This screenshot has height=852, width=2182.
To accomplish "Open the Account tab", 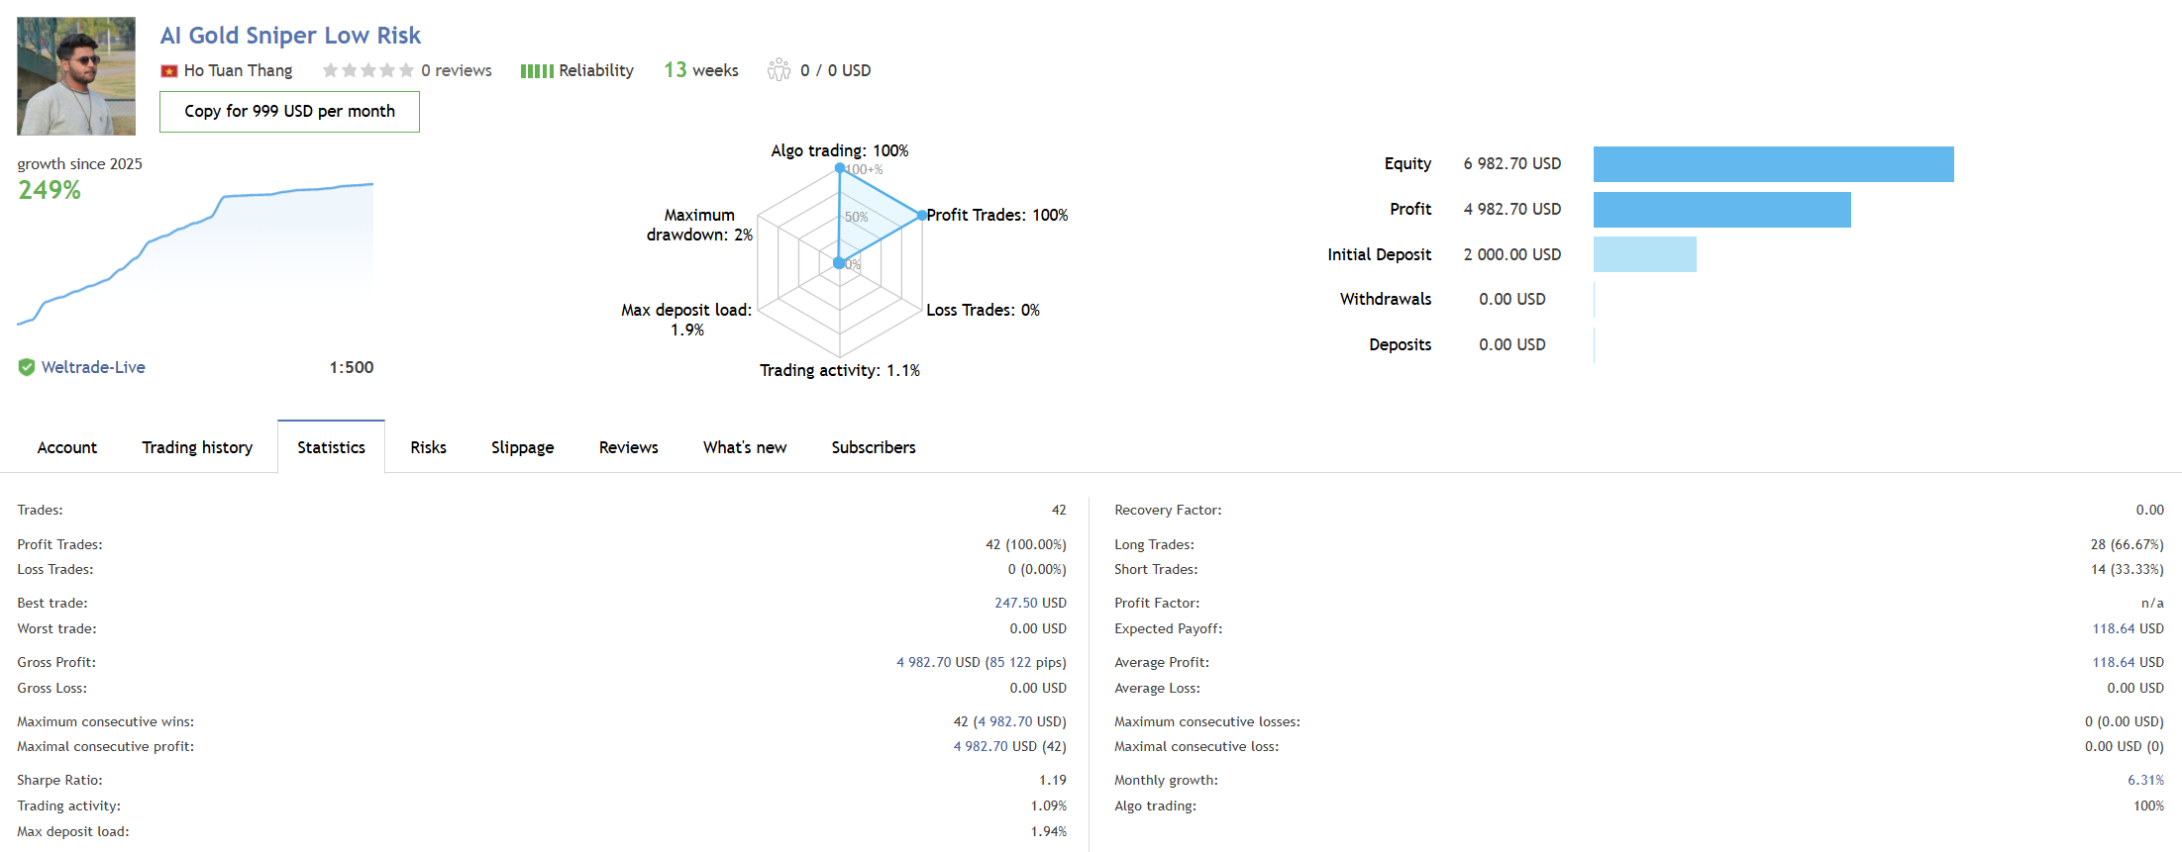I will pyautogui.click(x=67, y=447).
